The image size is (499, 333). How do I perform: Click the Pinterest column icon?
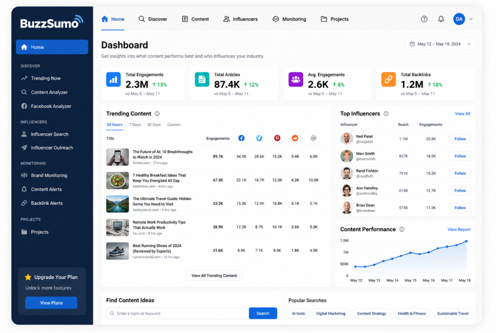tap(277, 138)
